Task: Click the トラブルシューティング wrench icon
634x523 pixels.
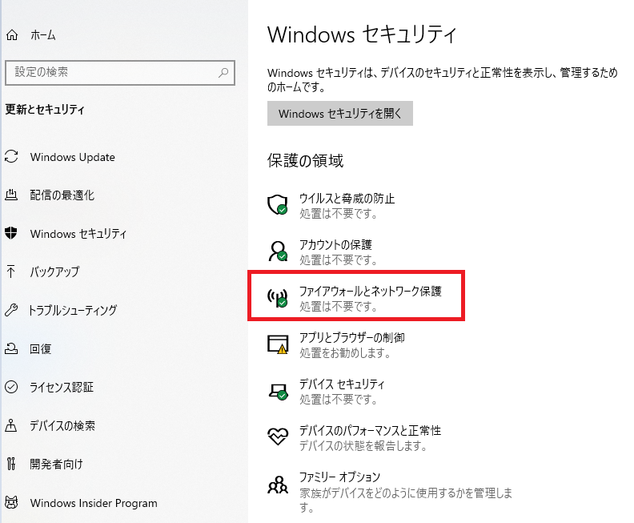Action: point(11,310)
